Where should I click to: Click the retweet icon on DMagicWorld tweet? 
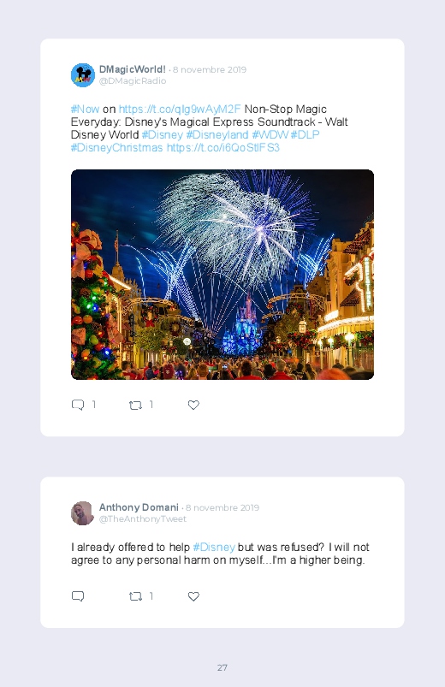click(135, 406)
